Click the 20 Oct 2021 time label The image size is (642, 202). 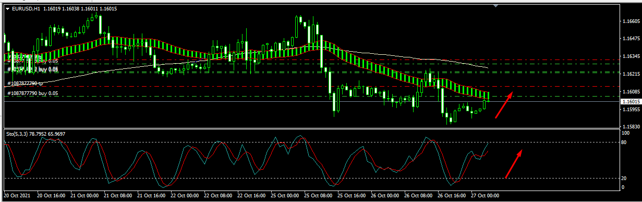(x=17, y=196)
